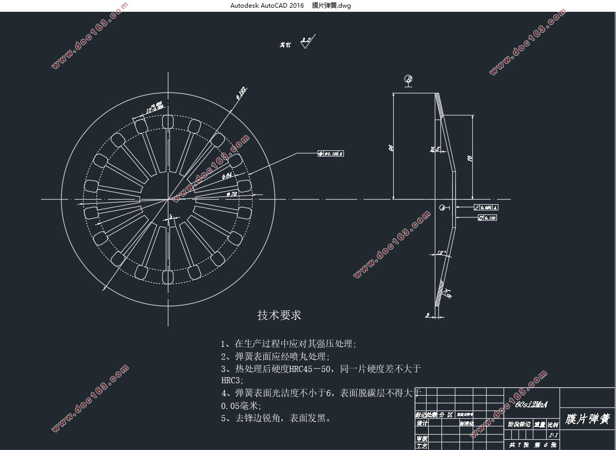Select the 12° angle dimension on section view
The height and width of the screenshot is (450, 616).
tap(442, 253)
